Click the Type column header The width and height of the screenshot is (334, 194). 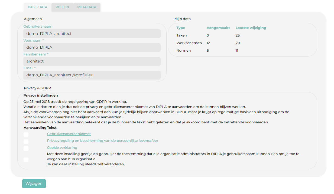(x=181, y=28)
